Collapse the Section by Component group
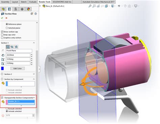Viewport: 160px width, 124px height. 34,79
